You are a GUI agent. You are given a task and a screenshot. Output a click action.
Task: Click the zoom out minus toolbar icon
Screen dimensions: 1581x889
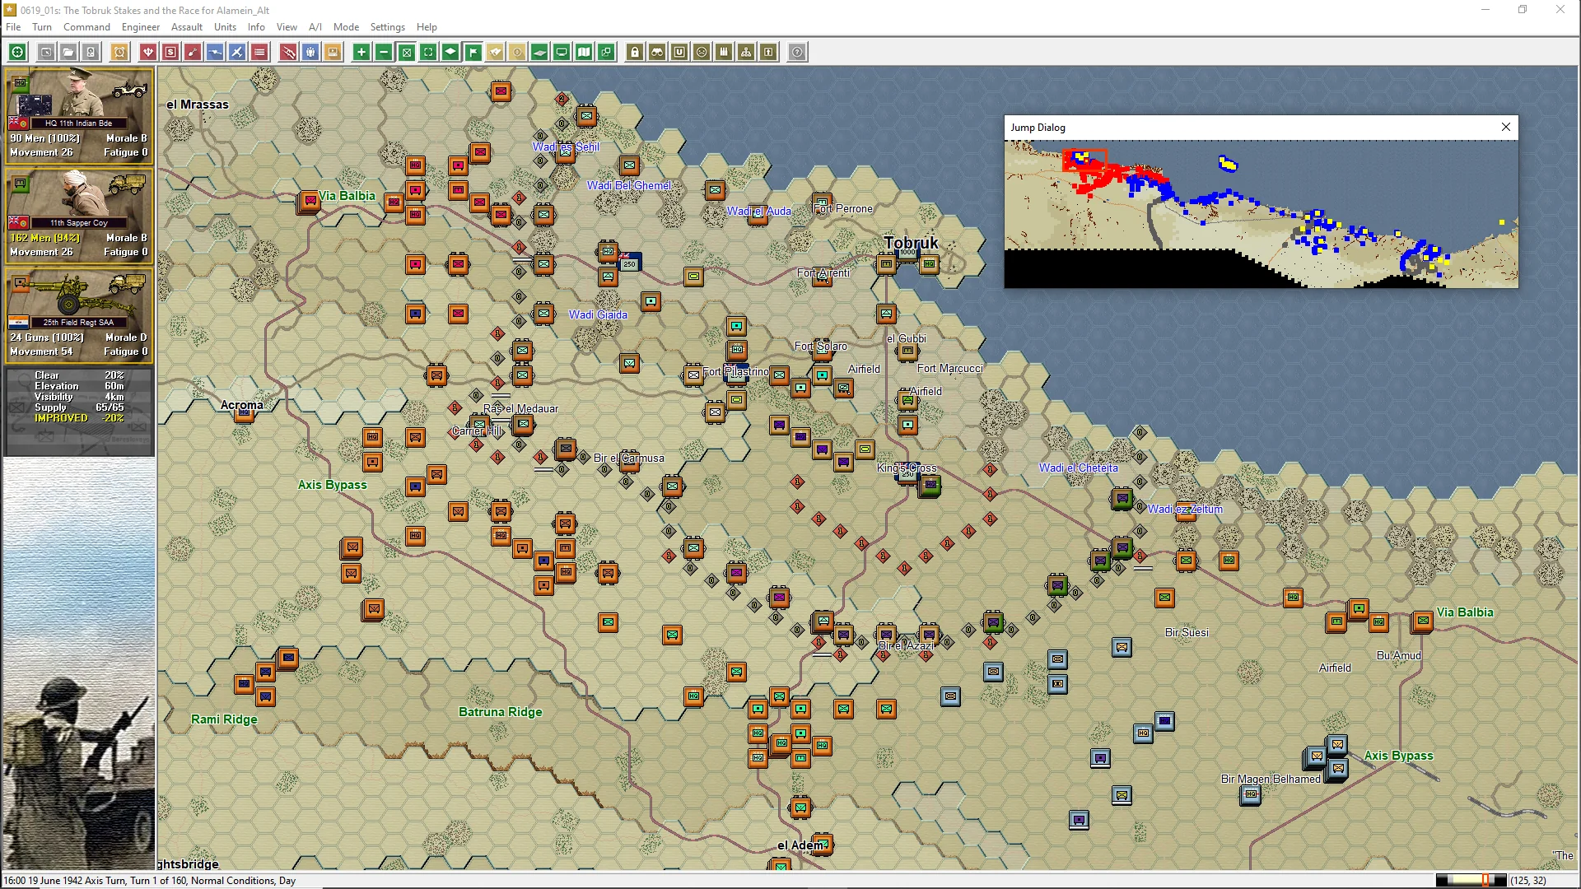tap(384, 52)
